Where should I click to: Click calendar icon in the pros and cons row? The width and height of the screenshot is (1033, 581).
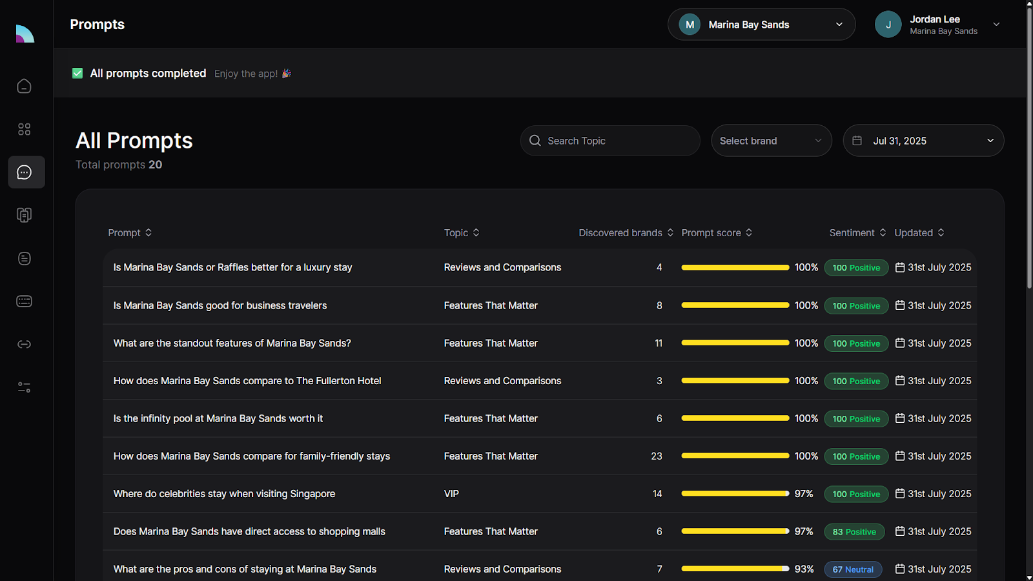click(900, 569)
